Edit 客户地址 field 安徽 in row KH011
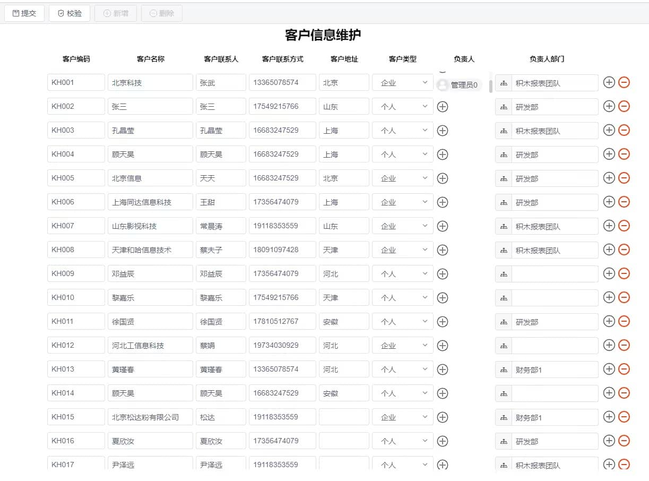Image resolution: width=649 pixels, height=481 pixels. point(344,322)
